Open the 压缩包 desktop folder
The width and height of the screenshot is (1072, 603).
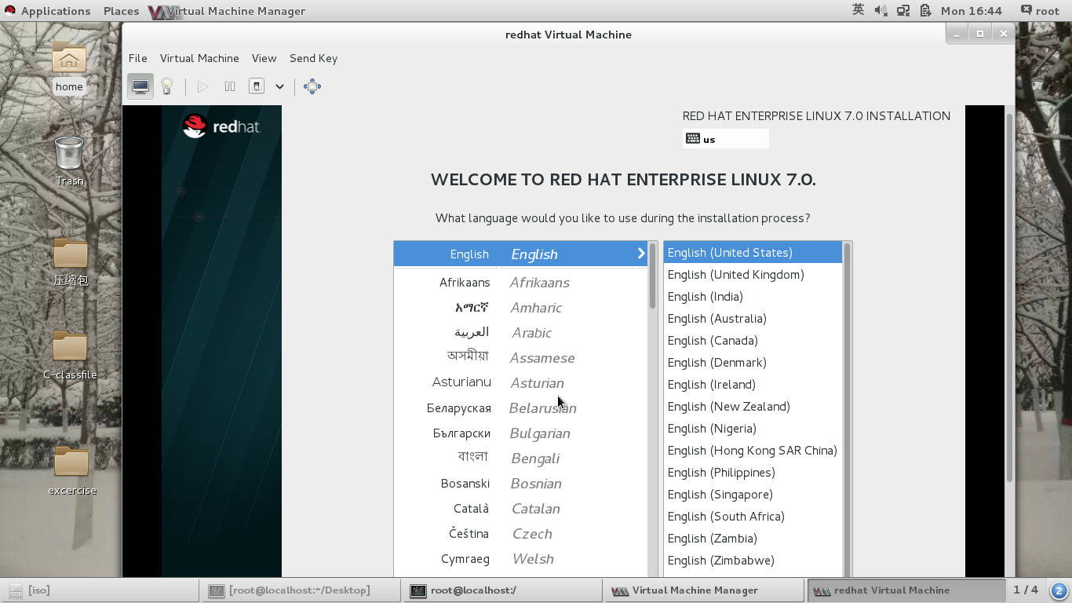(70, 262)
